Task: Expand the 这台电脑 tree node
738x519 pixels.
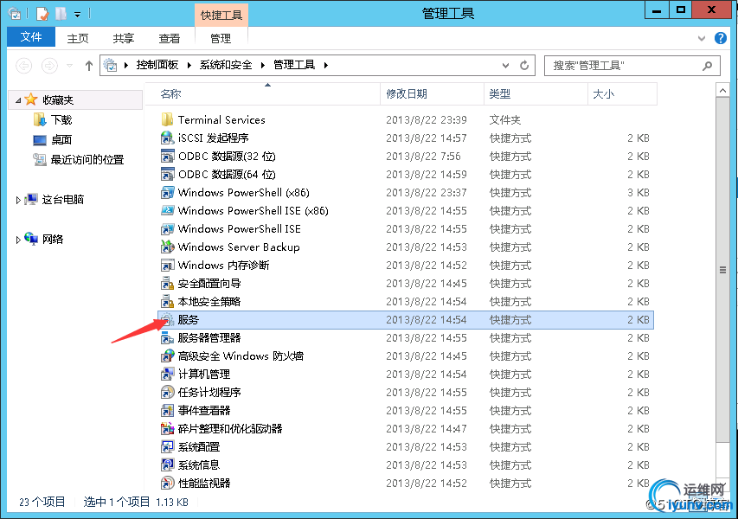Action: pyautogui.click(x=18, y=200)
